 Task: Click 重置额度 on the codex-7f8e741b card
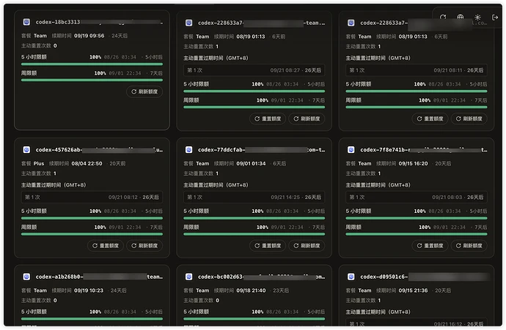430,246
